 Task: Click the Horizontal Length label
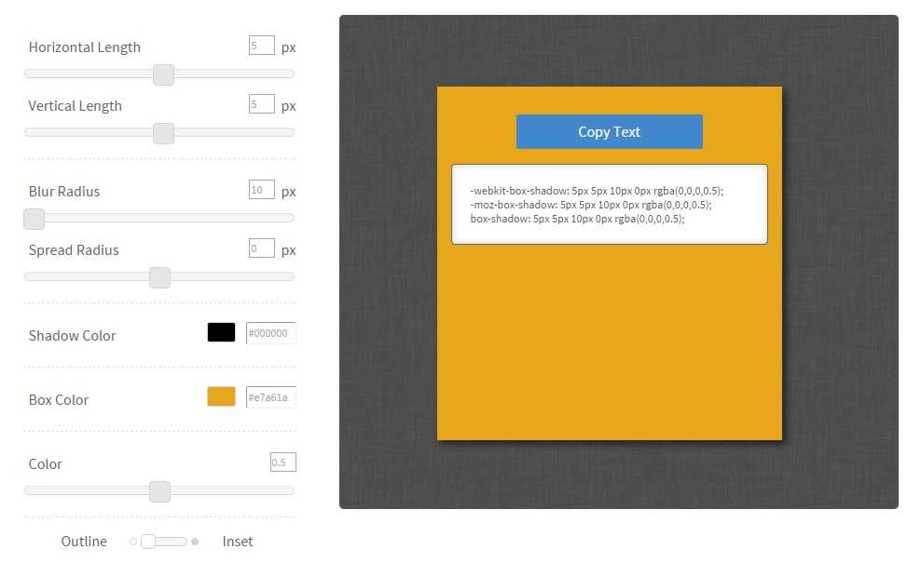85,47
